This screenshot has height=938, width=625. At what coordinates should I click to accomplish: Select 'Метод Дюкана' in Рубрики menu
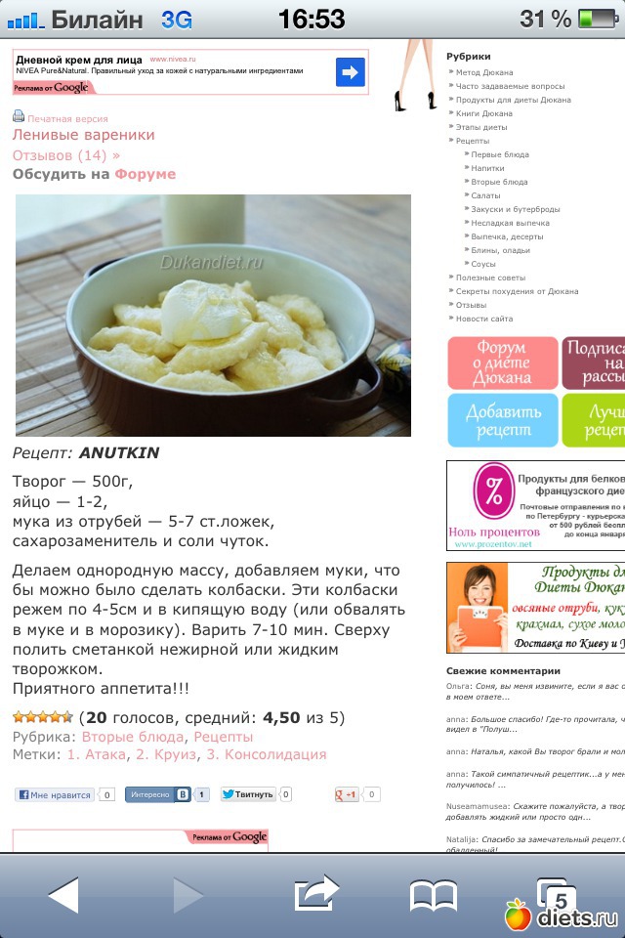[484, 72]
